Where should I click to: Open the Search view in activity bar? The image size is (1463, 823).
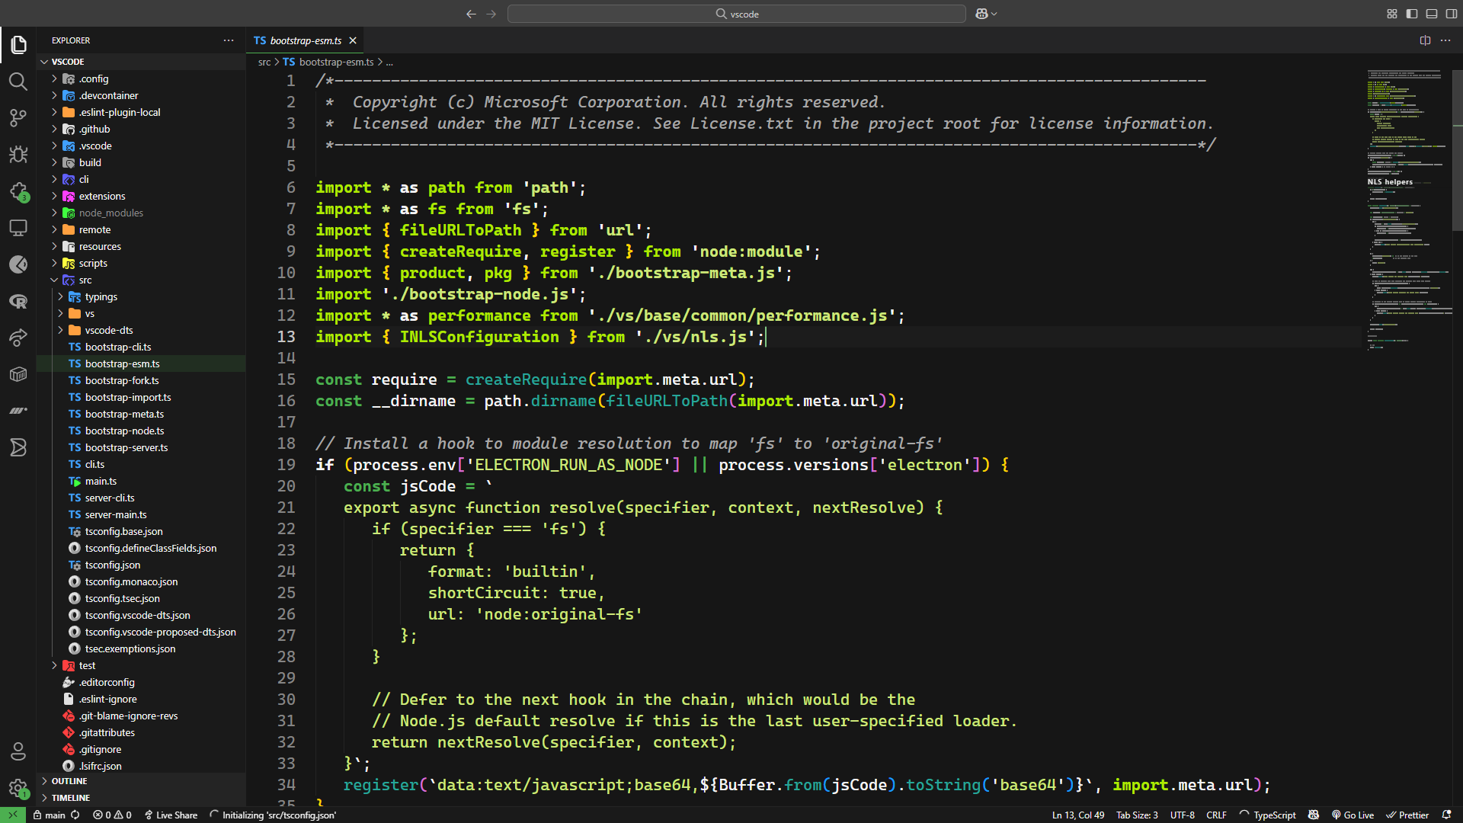(18, 82)
